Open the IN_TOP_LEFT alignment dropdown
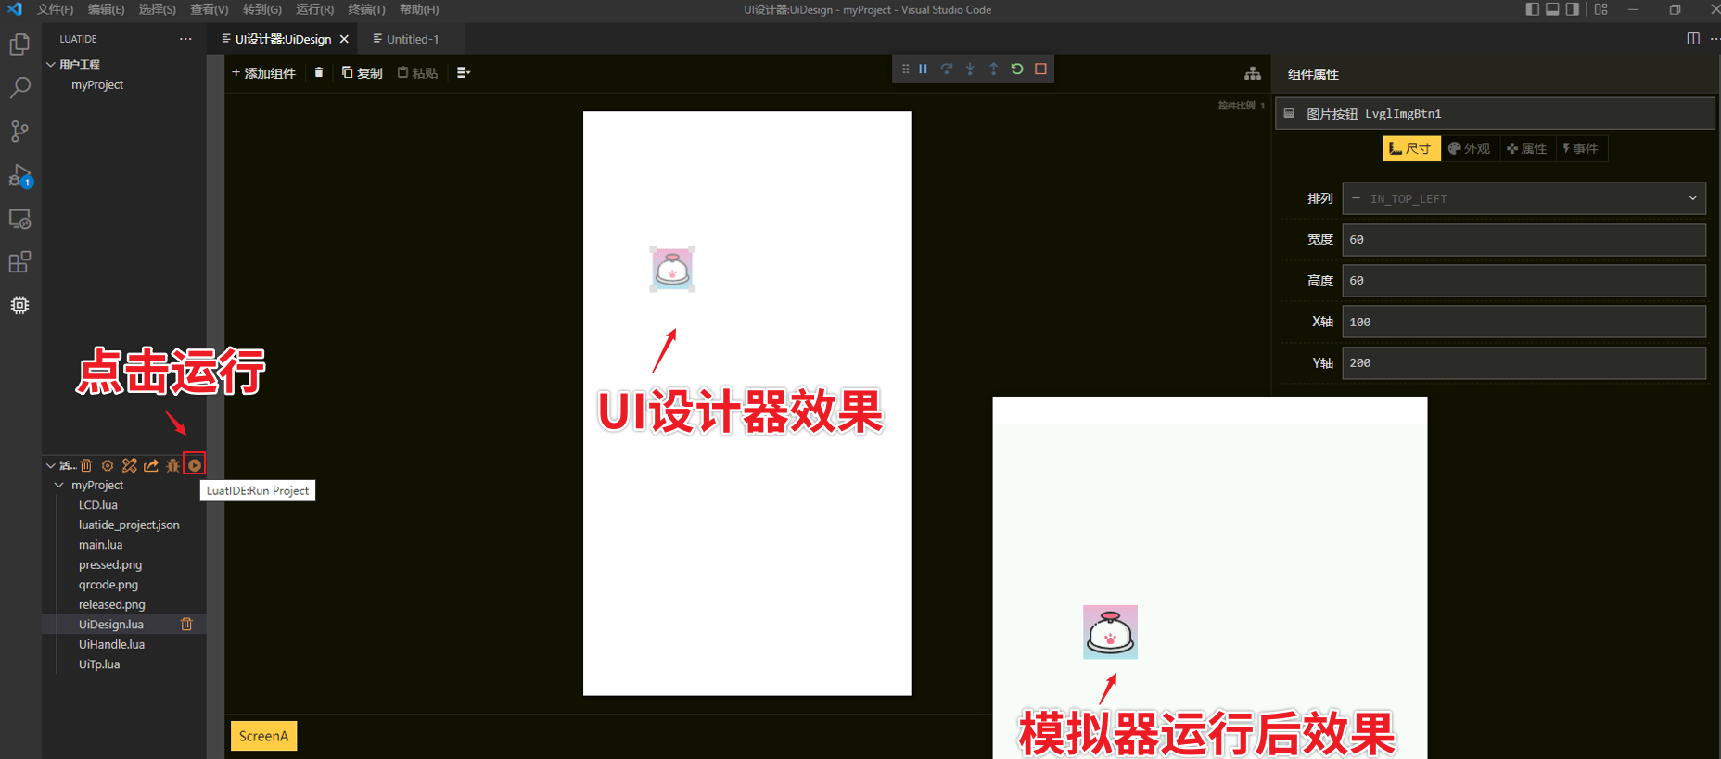The image size is (1721, 759). (1523, 198)
